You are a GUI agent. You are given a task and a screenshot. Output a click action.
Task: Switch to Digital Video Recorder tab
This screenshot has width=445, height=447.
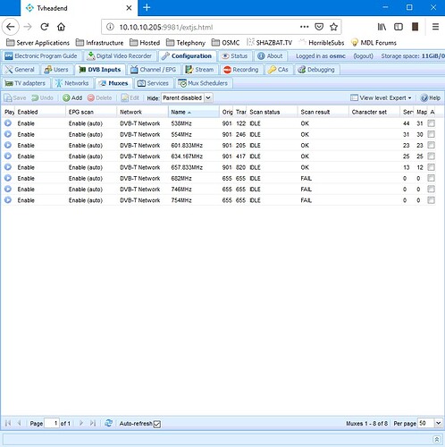(x=119, y=56)
